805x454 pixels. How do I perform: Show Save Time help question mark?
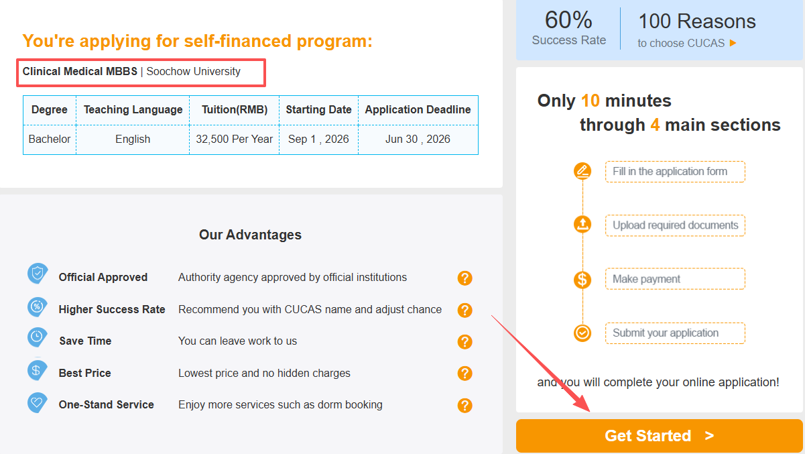pyautogui.click(x=465, y=342)
